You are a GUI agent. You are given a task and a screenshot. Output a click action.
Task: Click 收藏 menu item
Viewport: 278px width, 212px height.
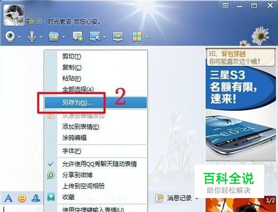[x=96, y=197]
